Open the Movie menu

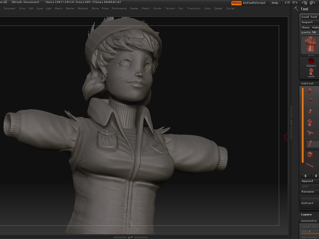[95, 8]
